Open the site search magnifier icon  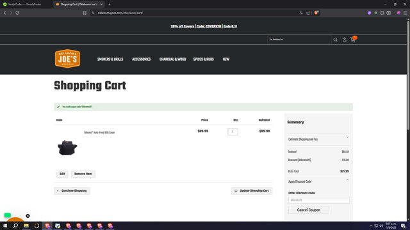tap(335, 40)
